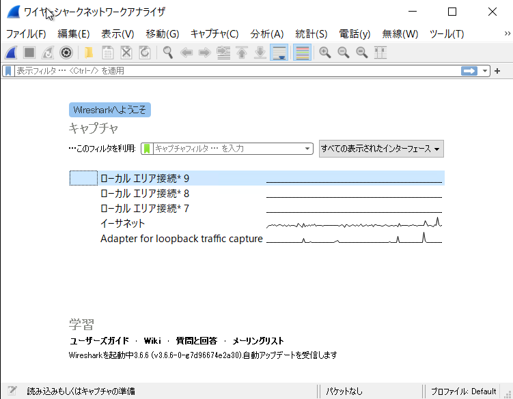Open the キャプチャ(C) menu
Screen dimensions: 513x399
point(214,33)
